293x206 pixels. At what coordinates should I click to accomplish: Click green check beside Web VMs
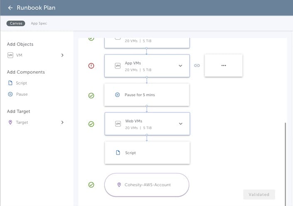tap(91, 124)
